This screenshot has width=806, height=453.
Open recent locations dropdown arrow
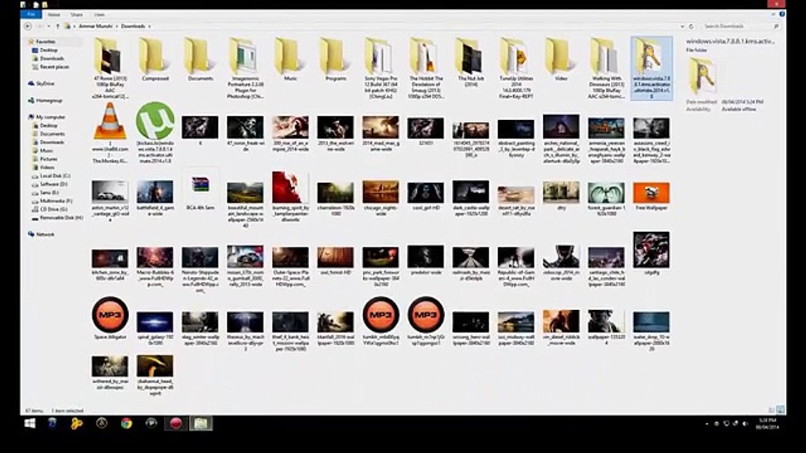coord(48,26)
